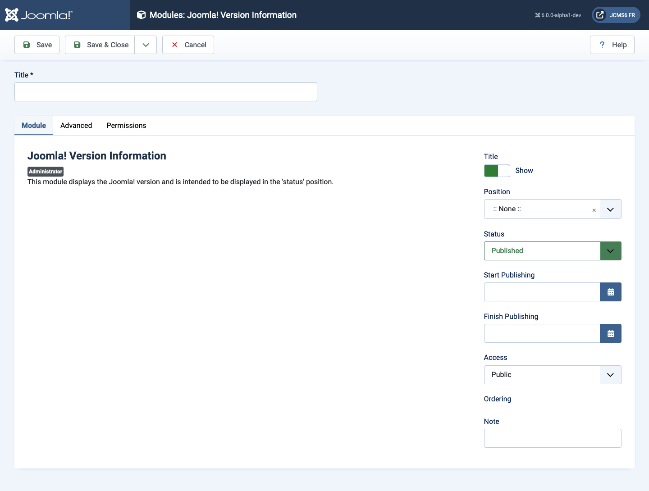Toggle the Title Show switch

tap(497, 171)
